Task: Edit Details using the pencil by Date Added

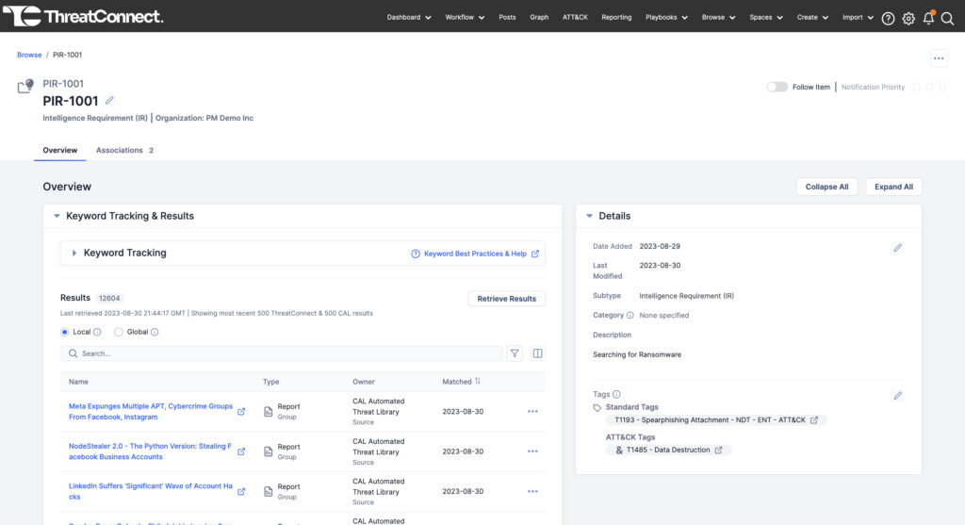Action: point(897,248)
